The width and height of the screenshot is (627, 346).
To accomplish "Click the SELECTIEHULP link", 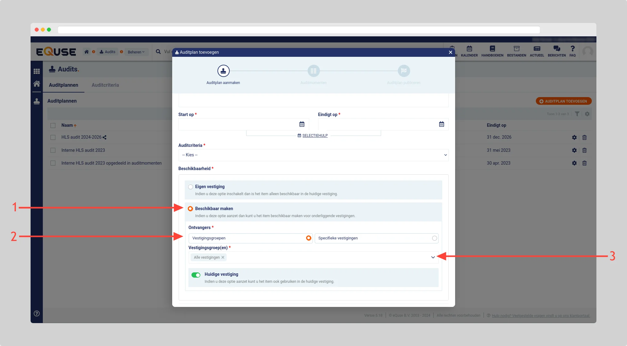I will click(x=315, y=136).
